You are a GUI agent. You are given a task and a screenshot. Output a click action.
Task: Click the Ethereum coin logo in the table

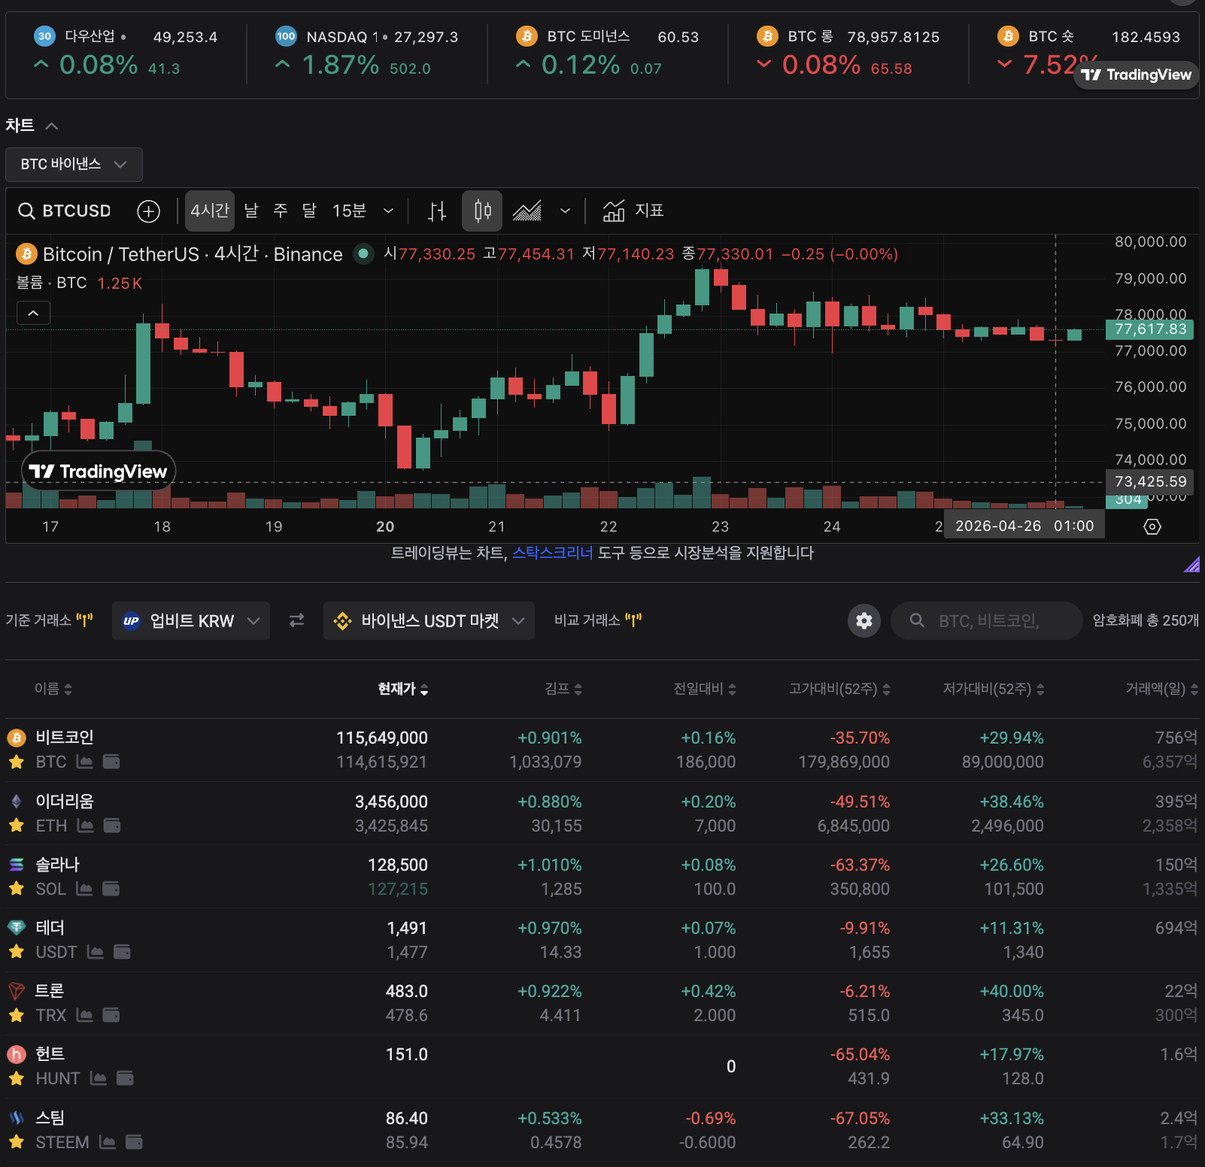click(x=17, y=802)
